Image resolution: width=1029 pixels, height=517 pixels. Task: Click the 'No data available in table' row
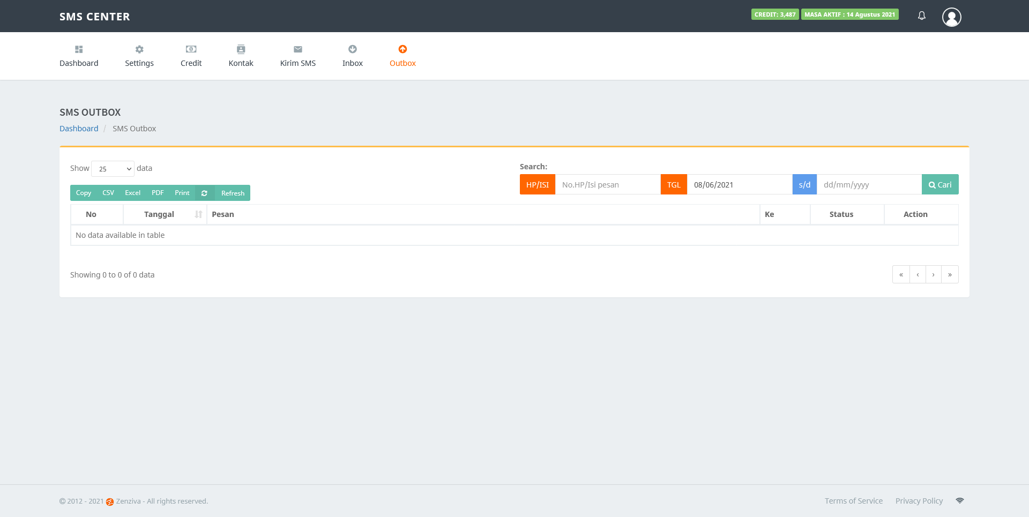[514, 235]
